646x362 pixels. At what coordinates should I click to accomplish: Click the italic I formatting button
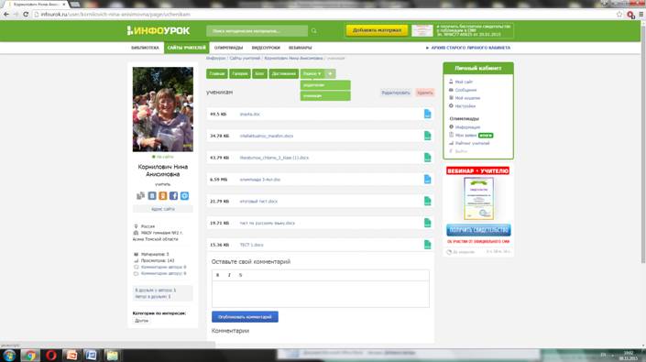[x=229, y=275]
